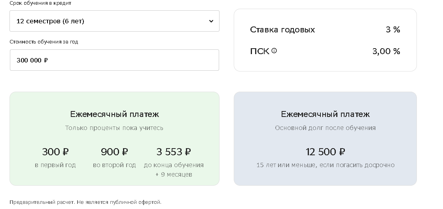Click the '3,00 %' ПСК value

(386, 51)
